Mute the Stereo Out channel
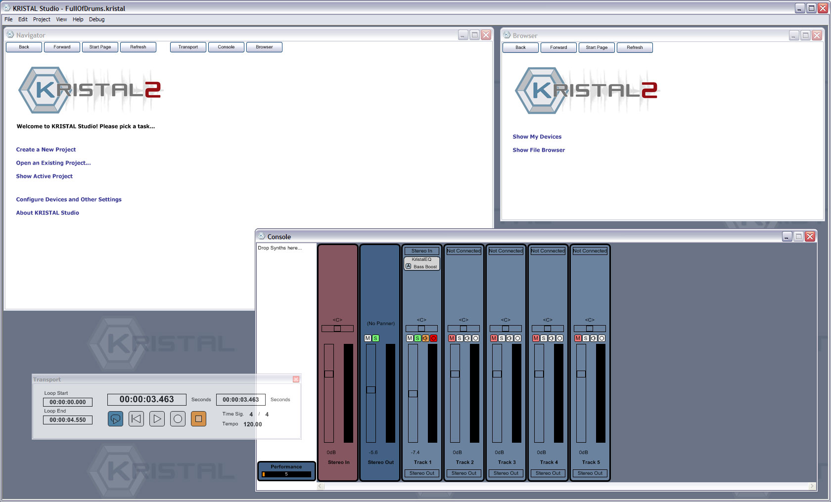831x502 pixels. click(368, 338)
